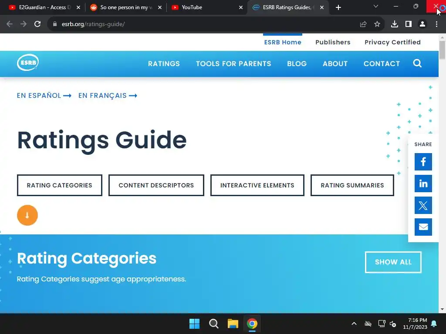Switch language via EN FRANÇAIS link

pyautogui.click(x=108, y=95)
